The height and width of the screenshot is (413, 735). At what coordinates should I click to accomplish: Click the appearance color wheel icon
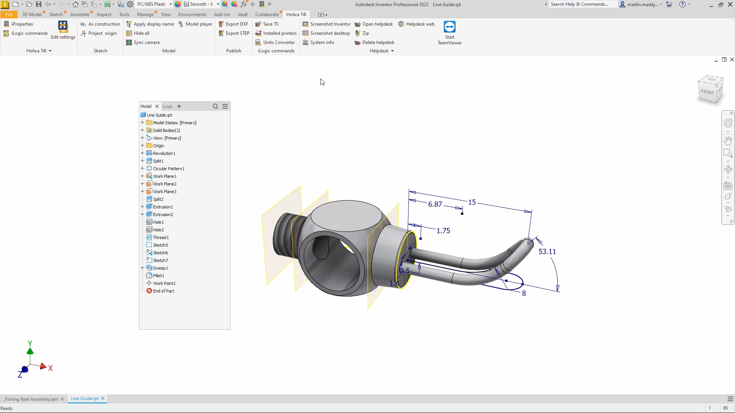[178, 4]
